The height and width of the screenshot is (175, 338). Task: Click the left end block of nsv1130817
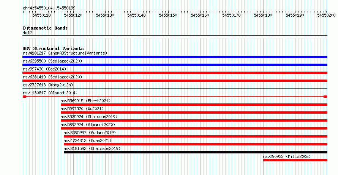24,97
